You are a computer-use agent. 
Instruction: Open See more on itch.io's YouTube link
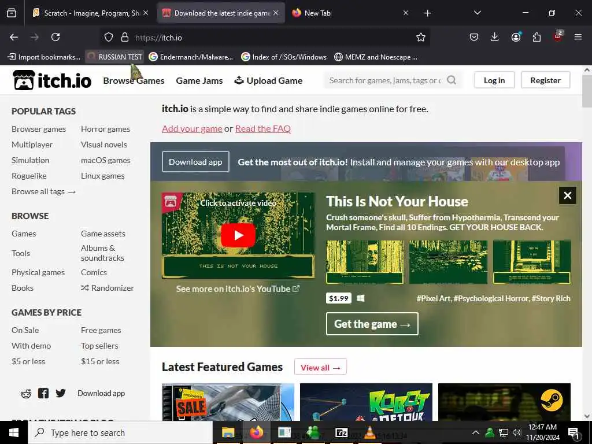click(x=238, y=289)
